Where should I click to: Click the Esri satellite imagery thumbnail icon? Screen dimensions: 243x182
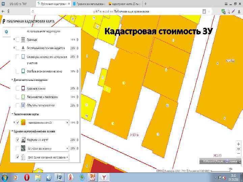coord(23,148)
